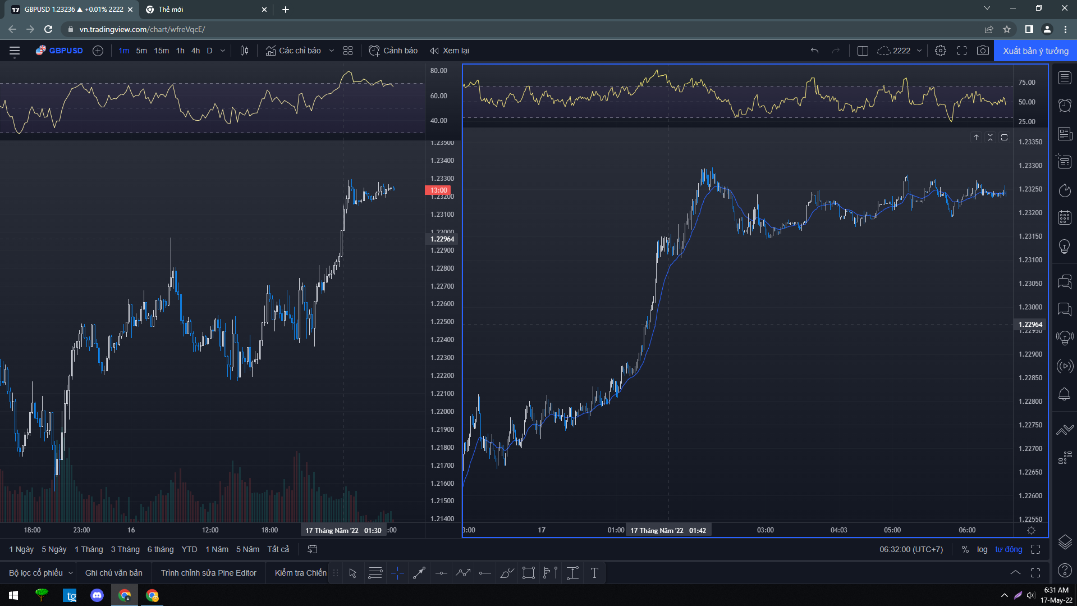This screenshot has height=606, width=1077.
Task: Expand the timeframe dropdown arrow
Action: pyautogui.click(x=223, y=51)
